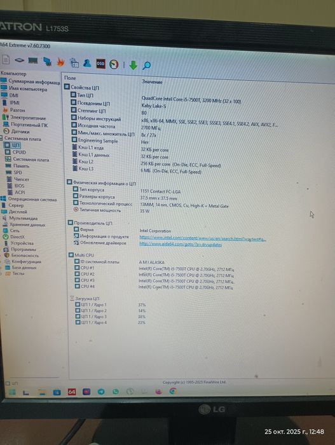Click green down-arrow BIOS updates icon
Viewport: 335px width, 445px height.
(133, 65)
